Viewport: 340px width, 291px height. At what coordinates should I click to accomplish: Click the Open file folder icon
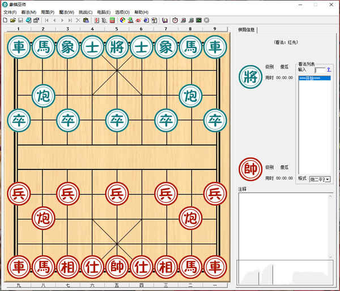coord(13,20)
